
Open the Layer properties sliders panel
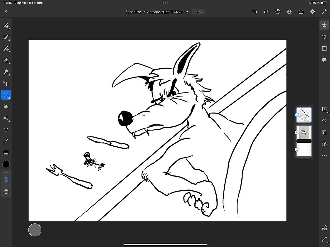click(324, 37)
